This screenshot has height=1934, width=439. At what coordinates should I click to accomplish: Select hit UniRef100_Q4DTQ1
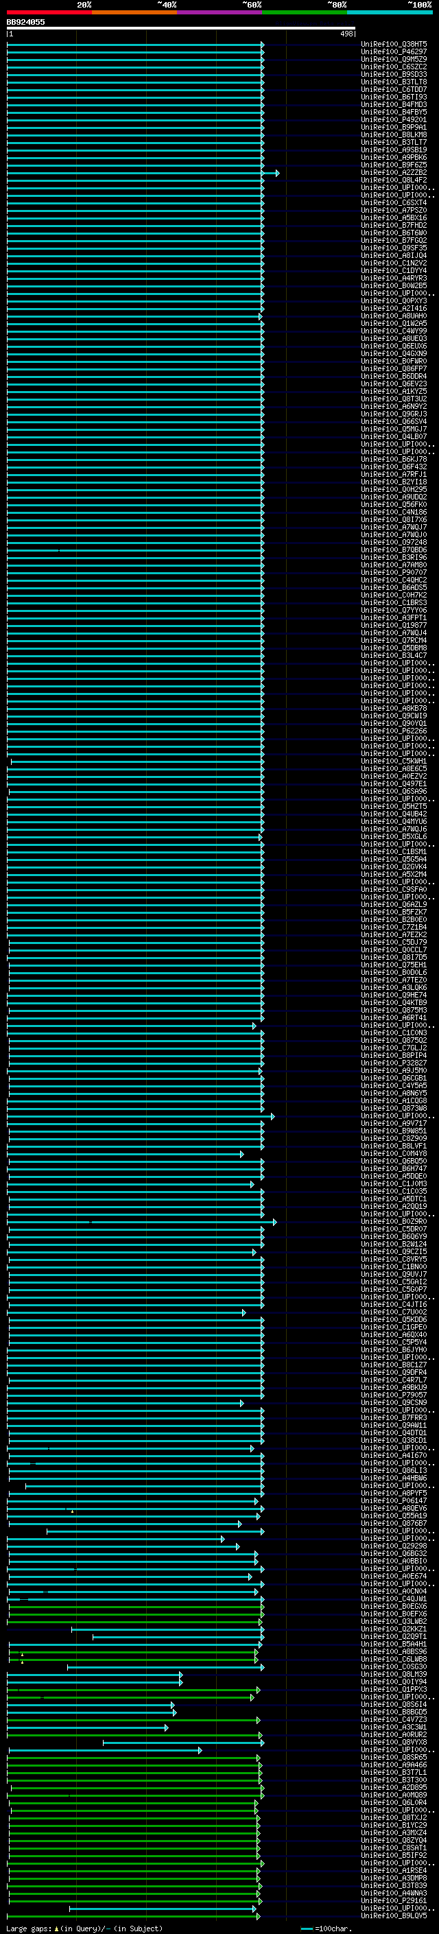tap(394, 1432)
